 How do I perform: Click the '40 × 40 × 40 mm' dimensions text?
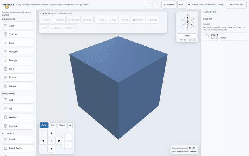(219, 38)
